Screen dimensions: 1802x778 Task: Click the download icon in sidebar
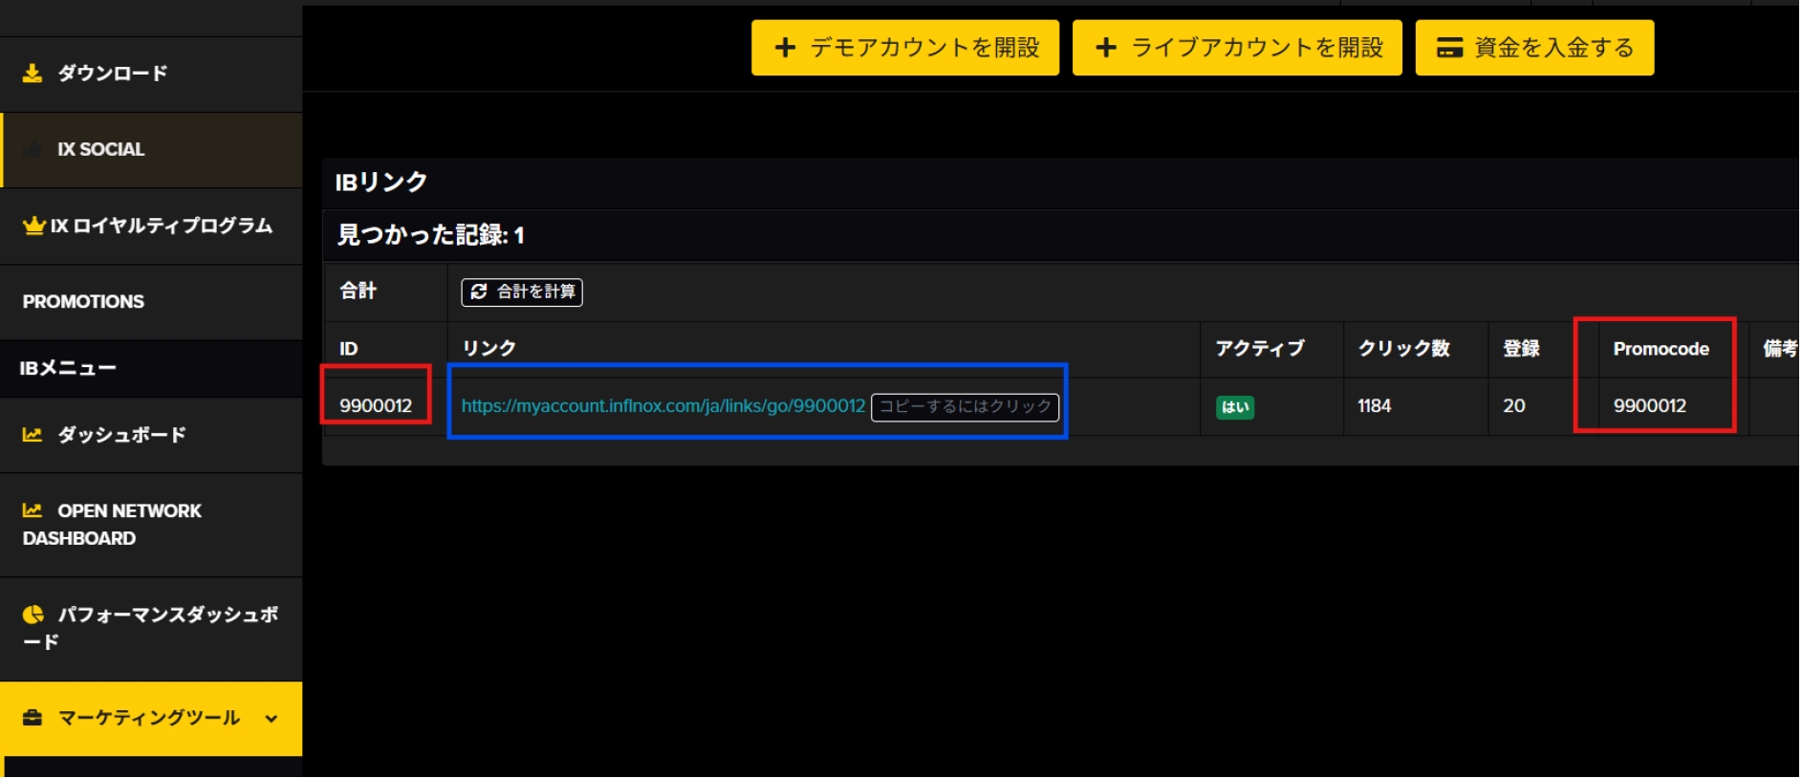click(33, 74)
